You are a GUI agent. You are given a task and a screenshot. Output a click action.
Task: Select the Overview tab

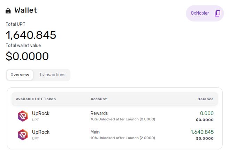coord(20,75)
